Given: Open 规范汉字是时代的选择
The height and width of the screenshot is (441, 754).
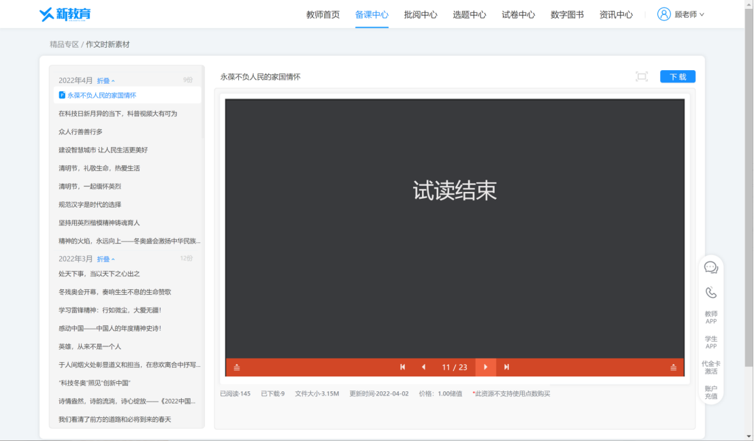Looking at the screenshot, I should (x=90, y=204).
